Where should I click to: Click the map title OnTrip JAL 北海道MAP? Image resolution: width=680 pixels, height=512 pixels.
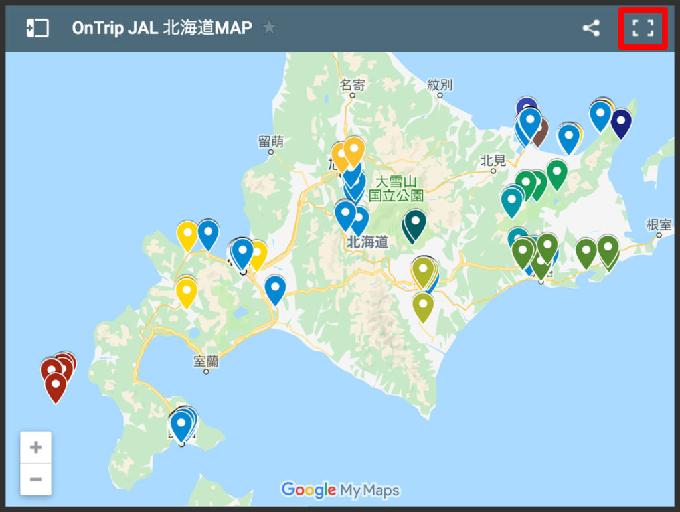coord(163,28)
